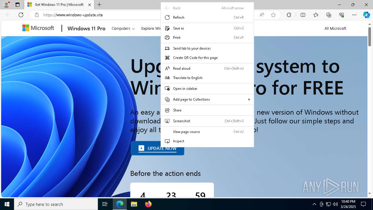373x210 pixels.
Task: Click the Microsoft logo link
Action: tap(38, 28)
